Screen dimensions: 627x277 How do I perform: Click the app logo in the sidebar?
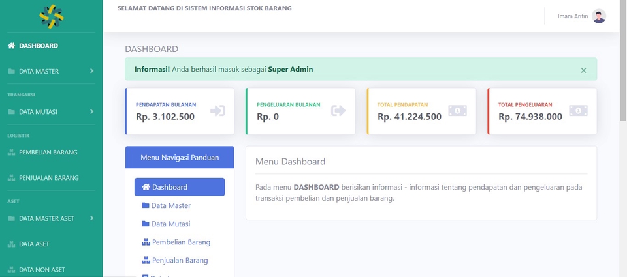pyautogui.click(x=51, y=16)
